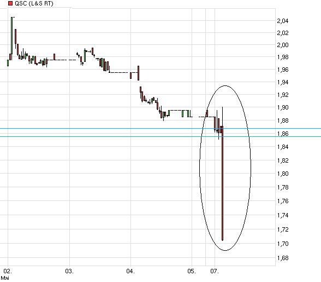321x282 pixels.
Task: Click the 05. date axis label
Action: click(192, 271)
